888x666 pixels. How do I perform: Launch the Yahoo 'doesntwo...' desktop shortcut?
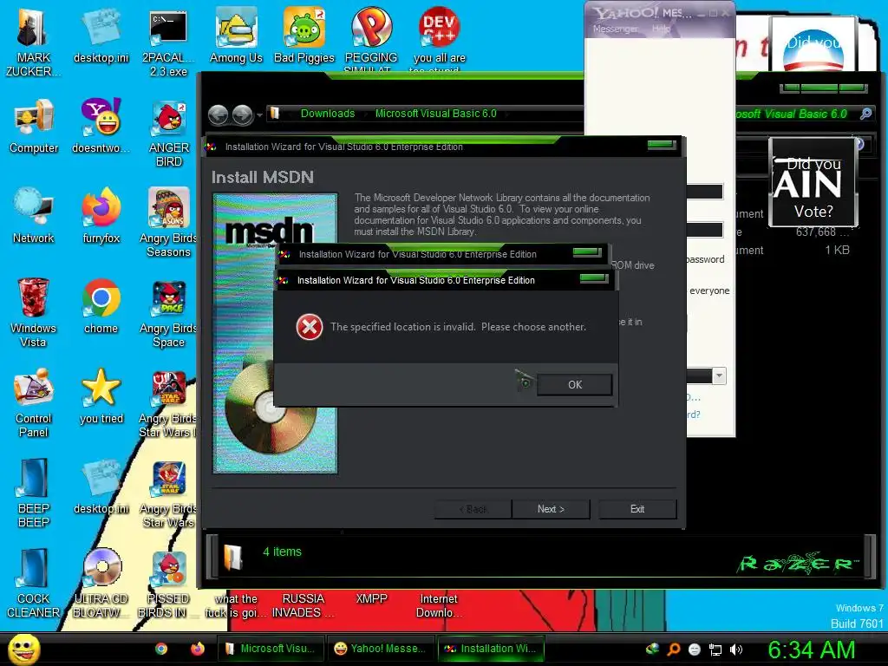(x=101, y=126)
